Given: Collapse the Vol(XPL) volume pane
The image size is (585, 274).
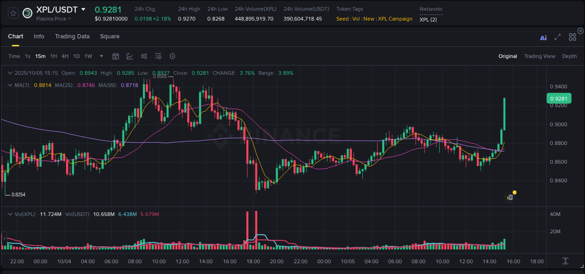Looking at the screenshot, I should (10, 213).
